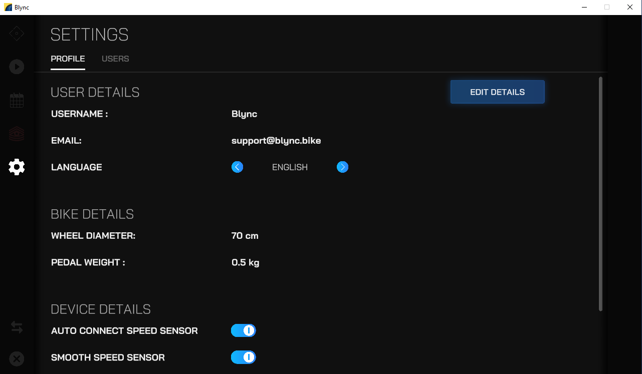Viewport: 642px width, 374px height.
Task: Toggle Smooth Speed Sensor switch
Action: point(244,357)
